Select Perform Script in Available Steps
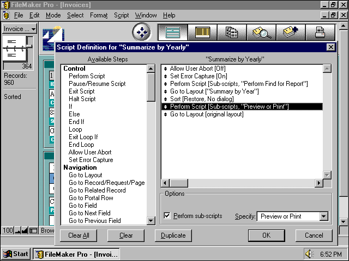The image size is (349, 261). [87, 76]
